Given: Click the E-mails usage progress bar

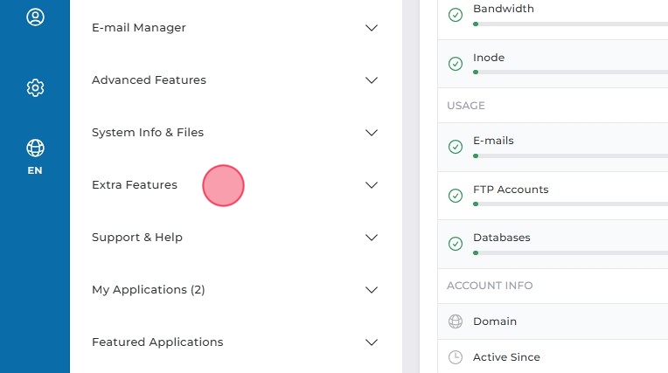Looking at the screenshot, I should tap(570, 155).
